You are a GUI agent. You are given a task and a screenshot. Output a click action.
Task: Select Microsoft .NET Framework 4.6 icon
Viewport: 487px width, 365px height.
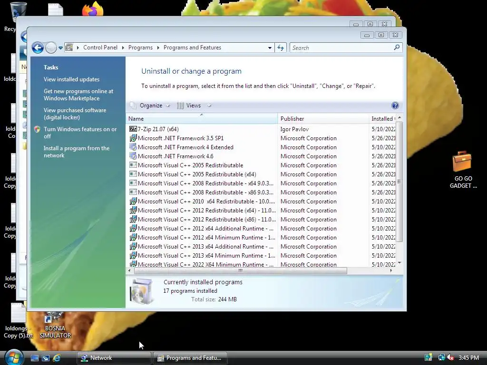click(133, 156)
